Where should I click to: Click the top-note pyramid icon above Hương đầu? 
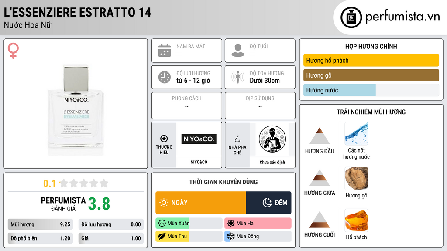(320, 136)
